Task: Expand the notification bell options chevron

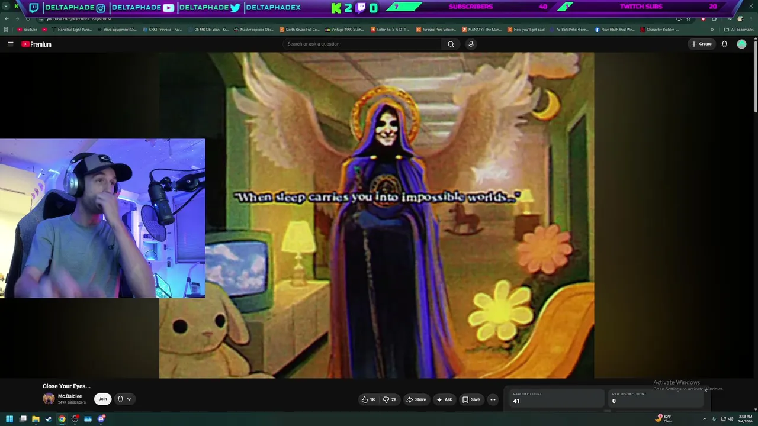Action: tap(129, 399)
